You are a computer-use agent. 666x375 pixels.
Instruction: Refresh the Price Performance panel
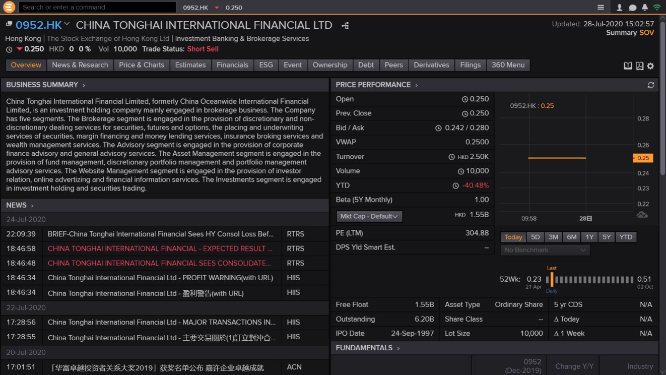[651, 85]
